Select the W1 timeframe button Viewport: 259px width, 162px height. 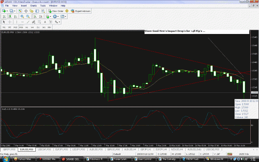click(x=44, y=27)
